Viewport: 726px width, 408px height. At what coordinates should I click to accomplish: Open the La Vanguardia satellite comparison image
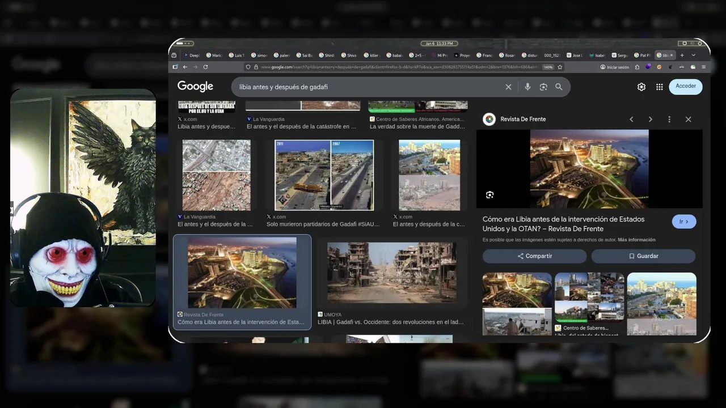coord(216,175)
